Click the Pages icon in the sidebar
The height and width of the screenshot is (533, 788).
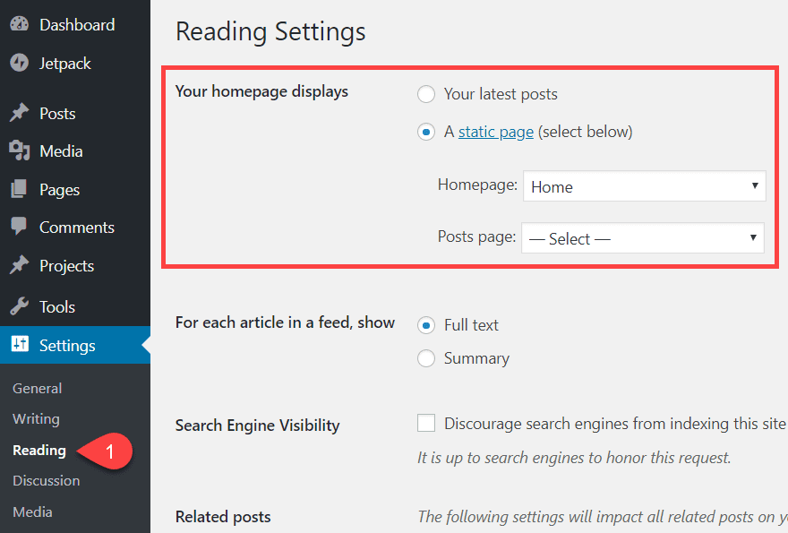click(20, 189)
